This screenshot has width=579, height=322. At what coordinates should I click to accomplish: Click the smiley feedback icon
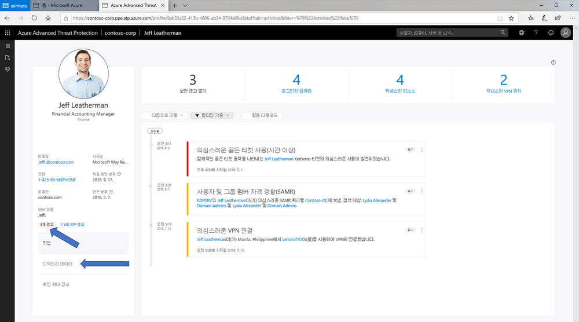click(551, 33)
